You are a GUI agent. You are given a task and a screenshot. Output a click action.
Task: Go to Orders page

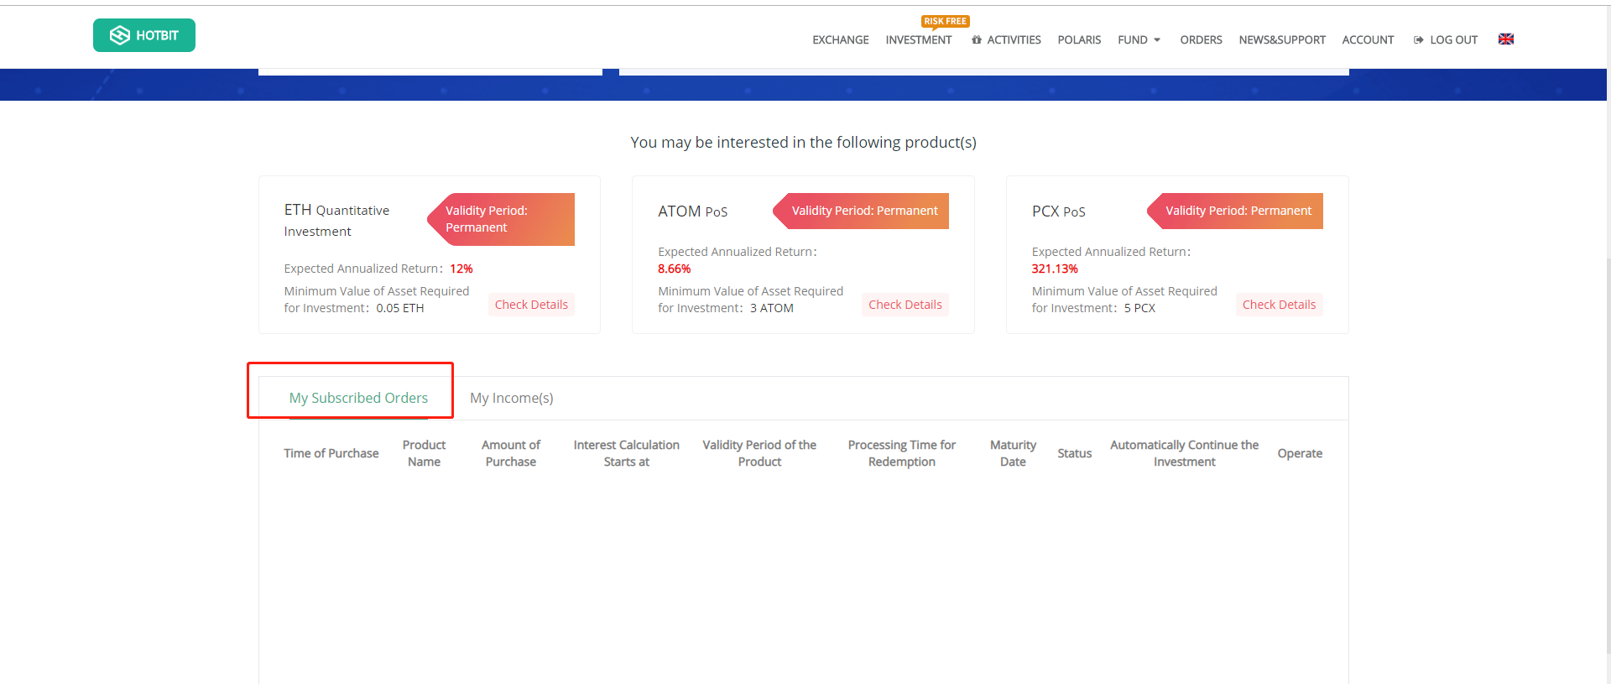(x=1201, y=39)
